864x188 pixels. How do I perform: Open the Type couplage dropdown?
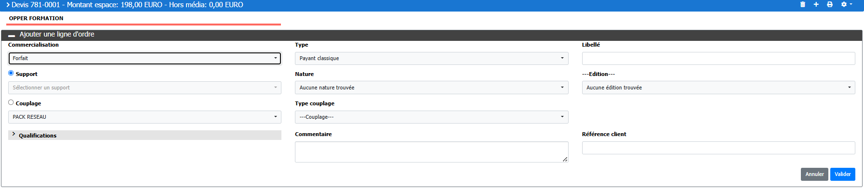432,117
